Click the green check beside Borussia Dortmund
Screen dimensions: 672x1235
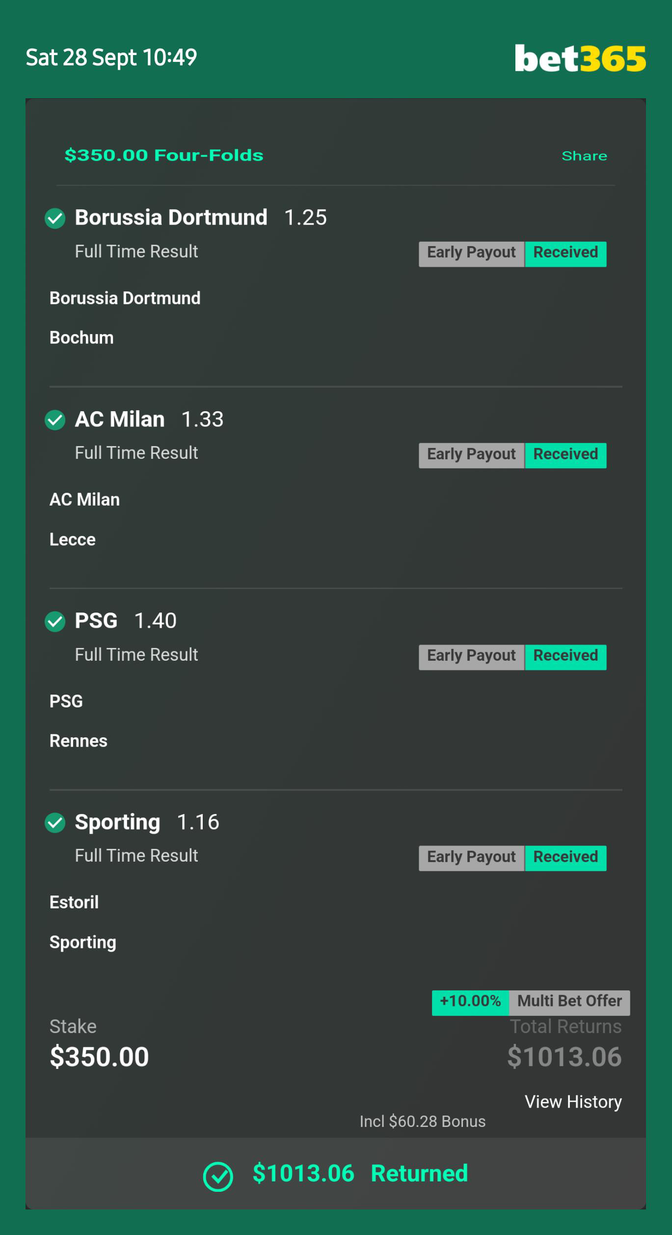tap(55, 218)
